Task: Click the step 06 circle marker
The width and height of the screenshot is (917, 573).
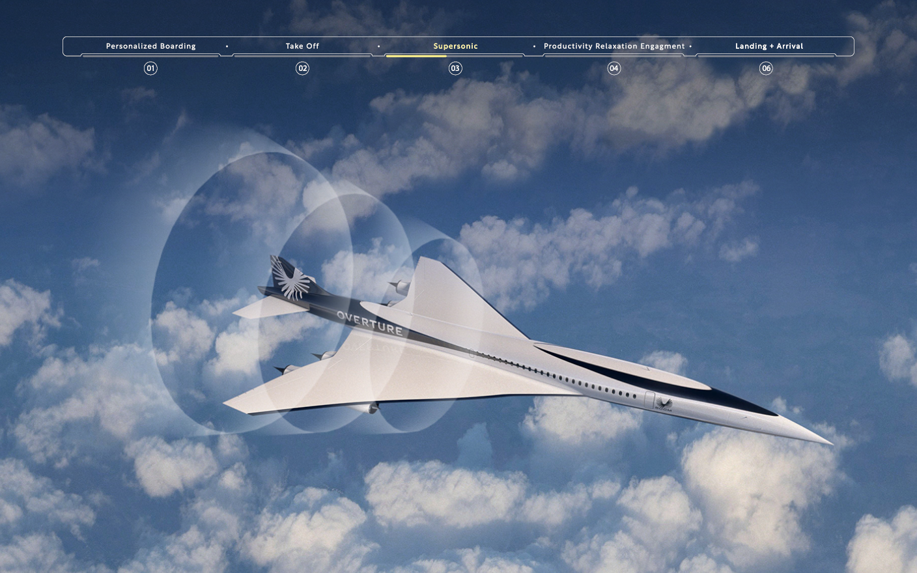Action: pyautogui.click(x=766, y=68)
